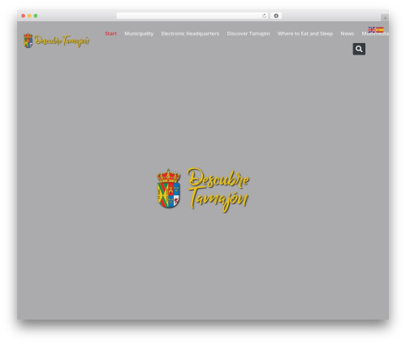Screen dimensions: 406x344
Task: Click the browser reload icon
Action: pos(264,15)
